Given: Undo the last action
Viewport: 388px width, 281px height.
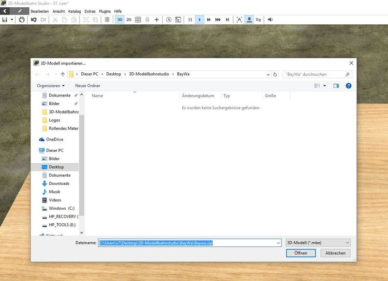Looking at the screenshot, I should [34, 20].
